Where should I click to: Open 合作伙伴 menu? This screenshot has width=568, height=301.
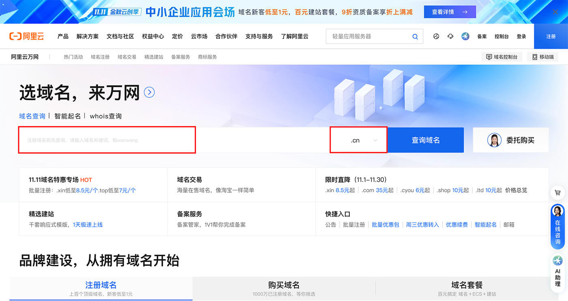226,37
